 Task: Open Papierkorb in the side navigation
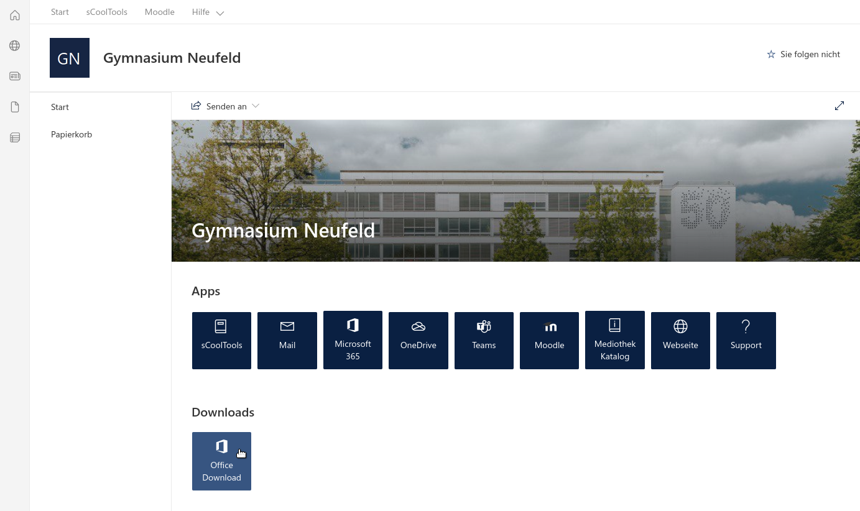click(x=72, y=134)
